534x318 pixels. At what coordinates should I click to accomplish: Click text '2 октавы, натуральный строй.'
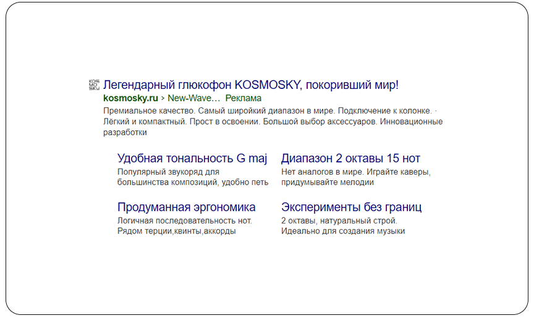339,220
